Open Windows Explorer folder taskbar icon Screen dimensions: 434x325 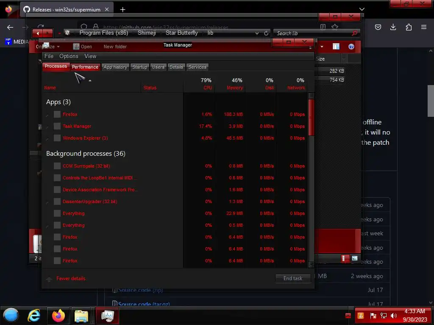[81, 316]
